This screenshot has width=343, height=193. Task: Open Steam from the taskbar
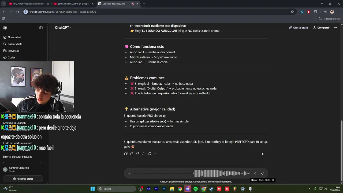point(211,189)
